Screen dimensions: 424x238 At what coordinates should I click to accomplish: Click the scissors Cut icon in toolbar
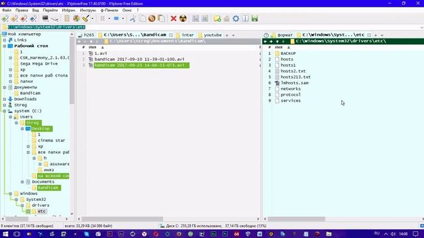tap(132, 19)
